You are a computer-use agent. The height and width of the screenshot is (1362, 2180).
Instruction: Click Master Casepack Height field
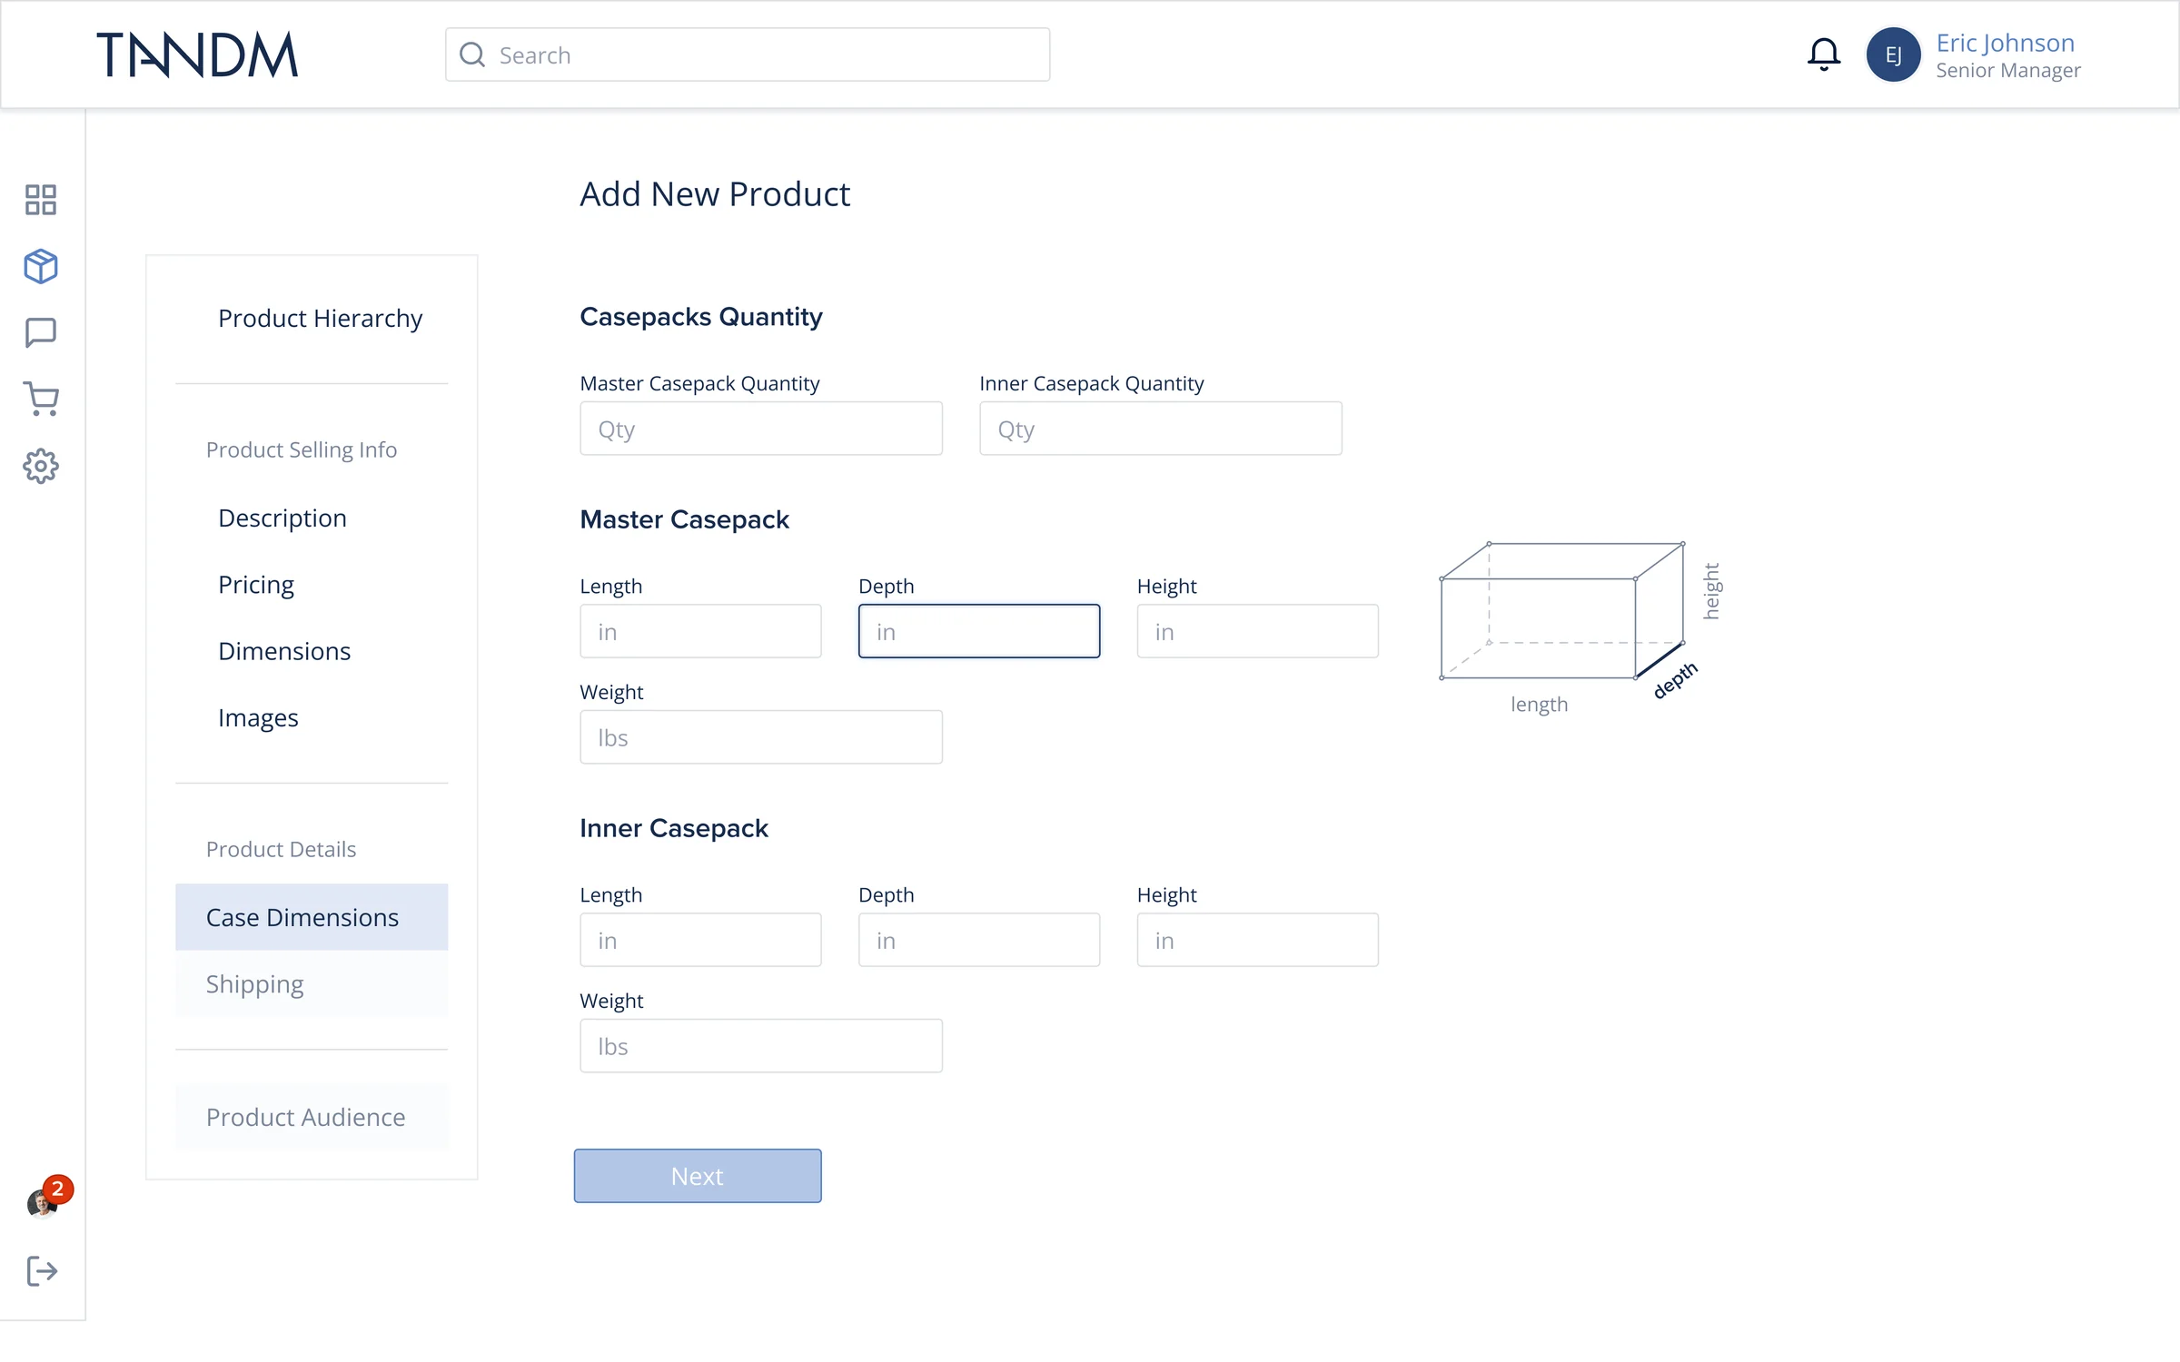1258,631
